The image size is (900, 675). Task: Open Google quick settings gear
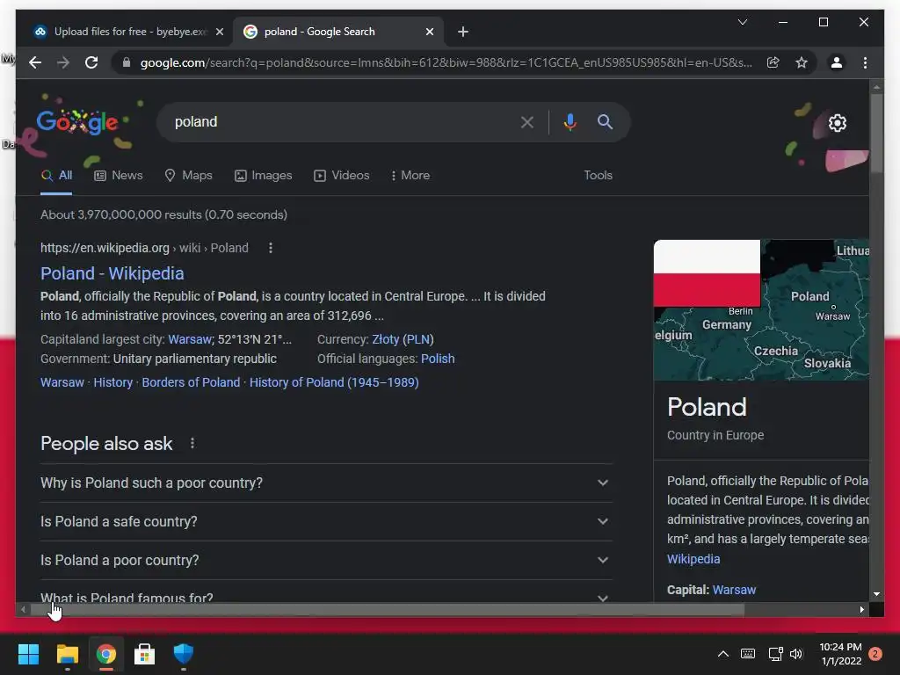838,123
